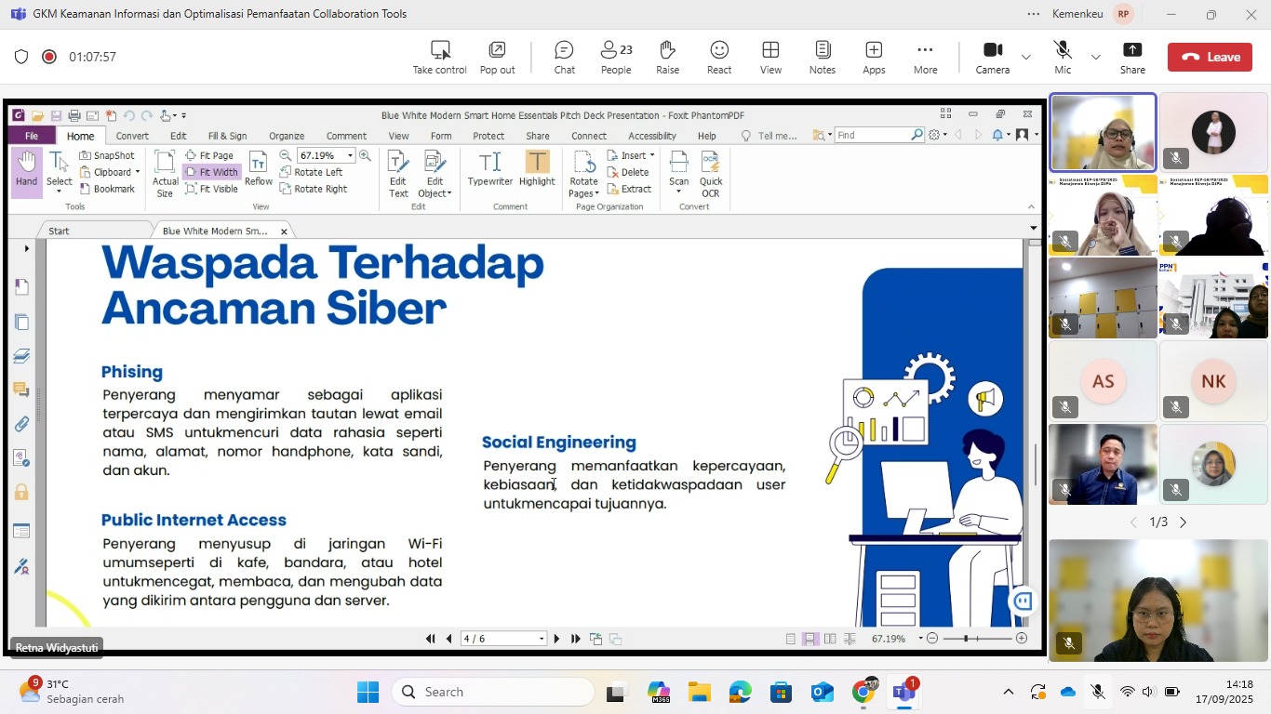Toggle the Camera on

pos(992,57)
